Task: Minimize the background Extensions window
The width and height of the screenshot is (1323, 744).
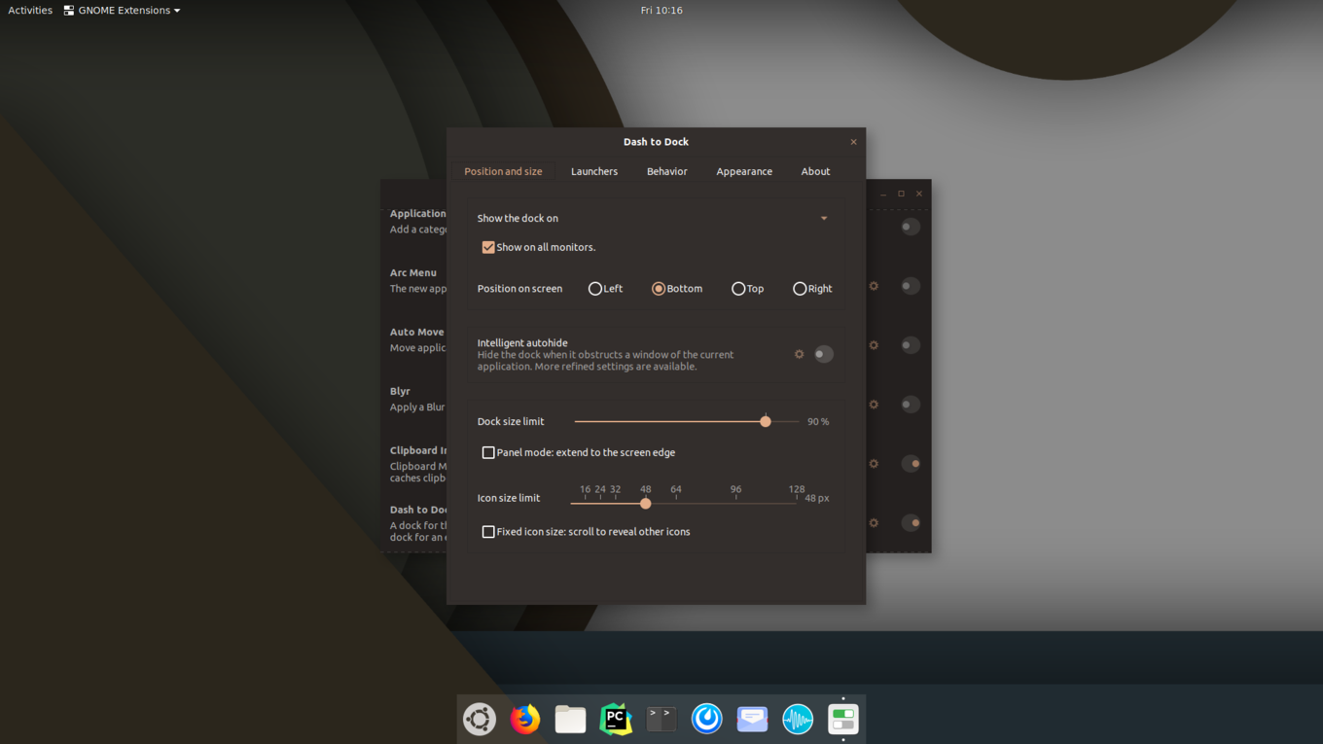Action: coord(883,194)
